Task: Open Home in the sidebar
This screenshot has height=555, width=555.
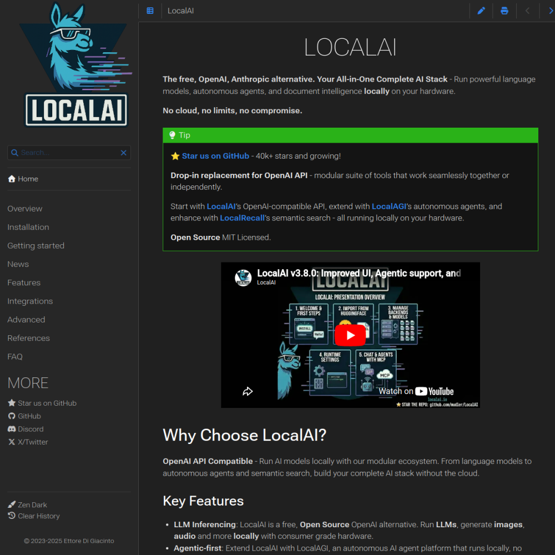Action: pos(28,179)
